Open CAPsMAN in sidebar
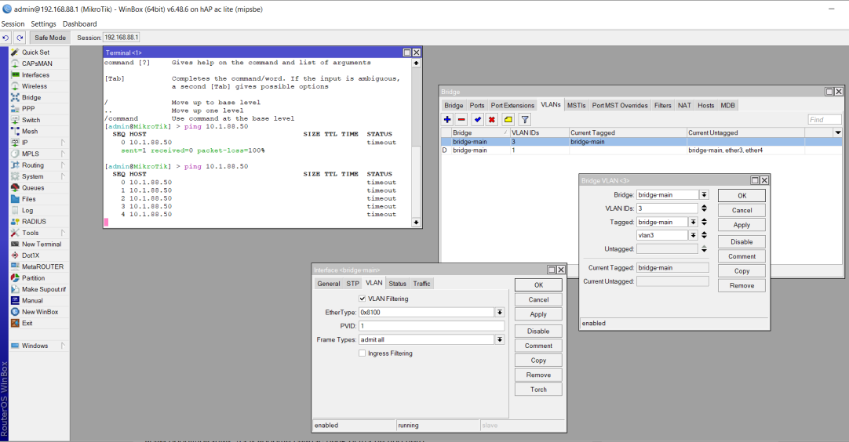Viewport: 849px width, 442px height. coord(37,63)
